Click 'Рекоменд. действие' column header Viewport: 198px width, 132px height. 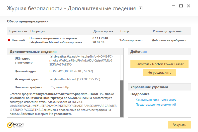(x=167, y=31)
